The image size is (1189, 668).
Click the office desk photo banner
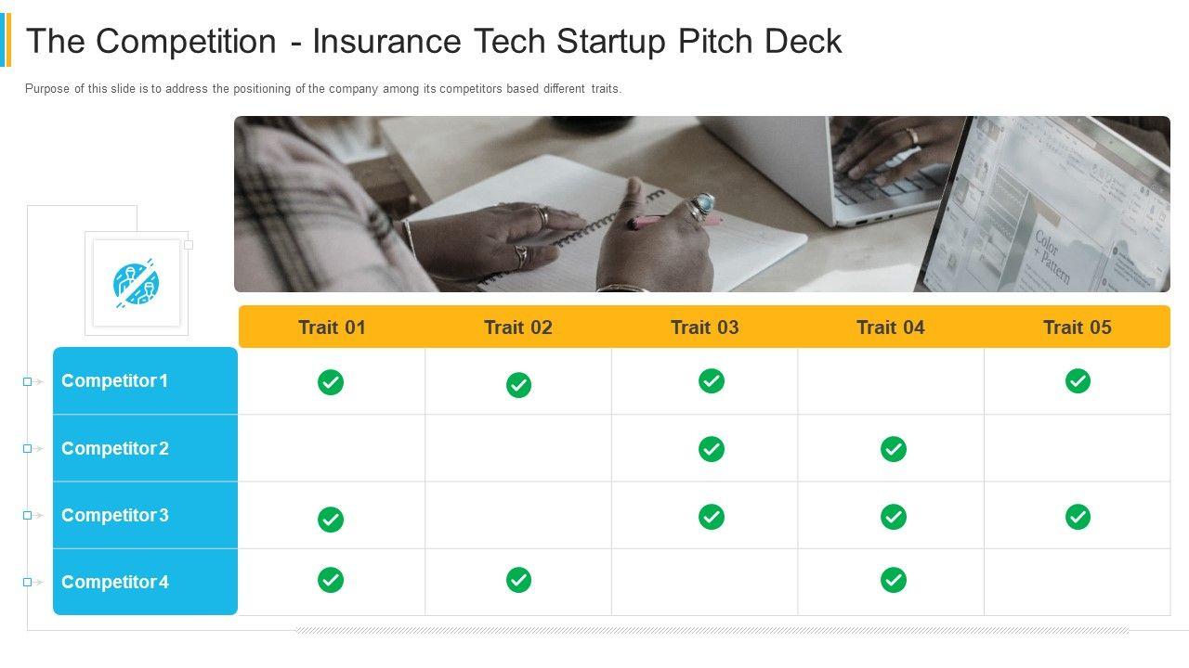pyautogui.click(x=701, y=204)
